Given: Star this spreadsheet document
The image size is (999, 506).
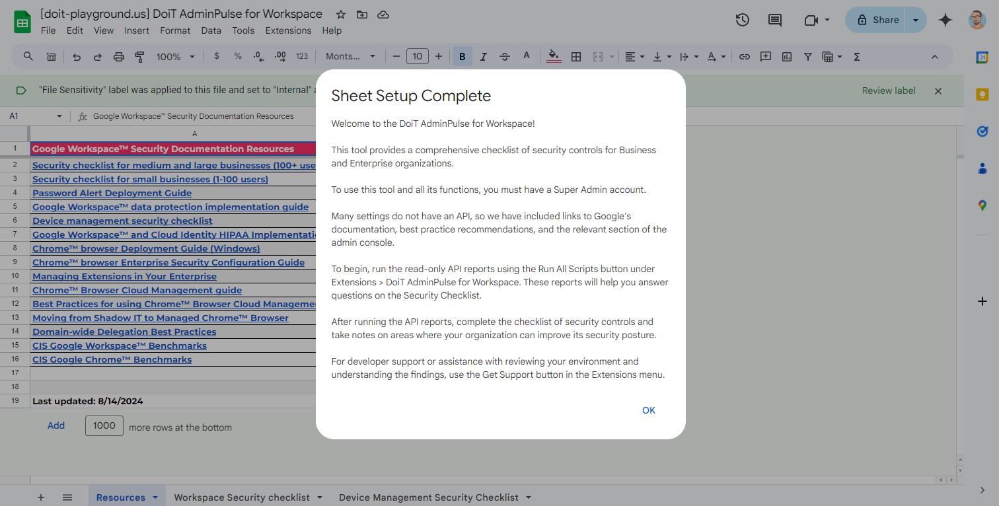Looking at the screenshot, I should pos(340,14).
